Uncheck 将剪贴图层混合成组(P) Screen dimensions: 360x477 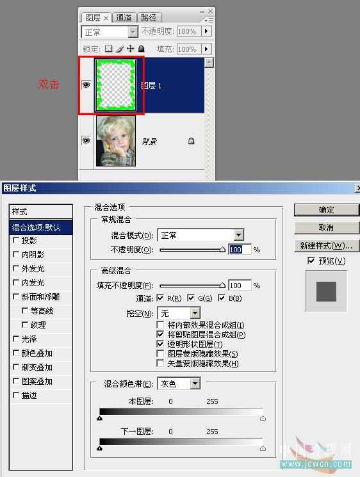160,334
